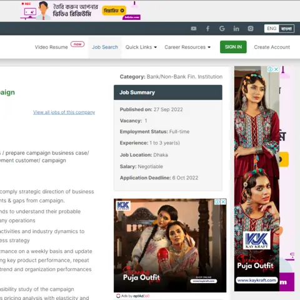300x300 pixels.
Task: Click the Job Summary header
Action: [x=168, y=92]
